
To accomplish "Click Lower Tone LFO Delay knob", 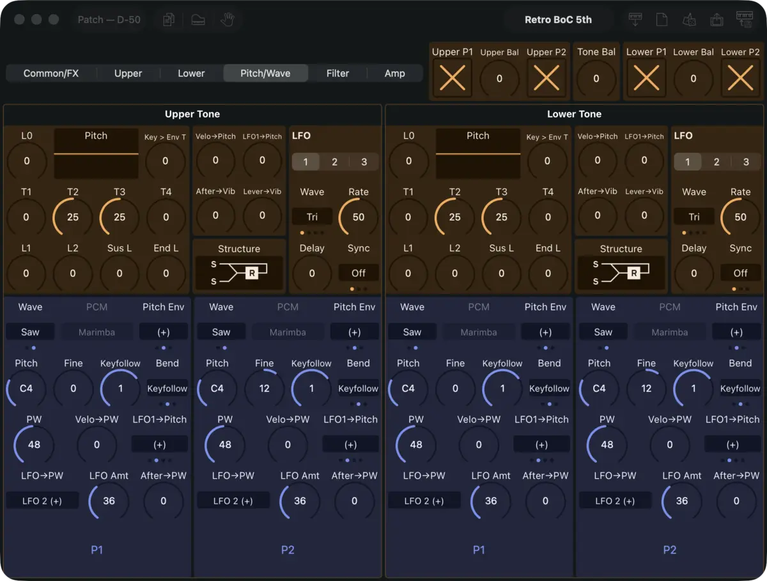I will tap(694, 273).
